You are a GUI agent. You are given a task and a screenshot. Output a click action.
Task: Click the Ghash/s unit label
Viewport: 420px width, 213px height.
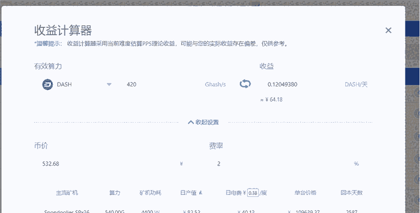215,85
